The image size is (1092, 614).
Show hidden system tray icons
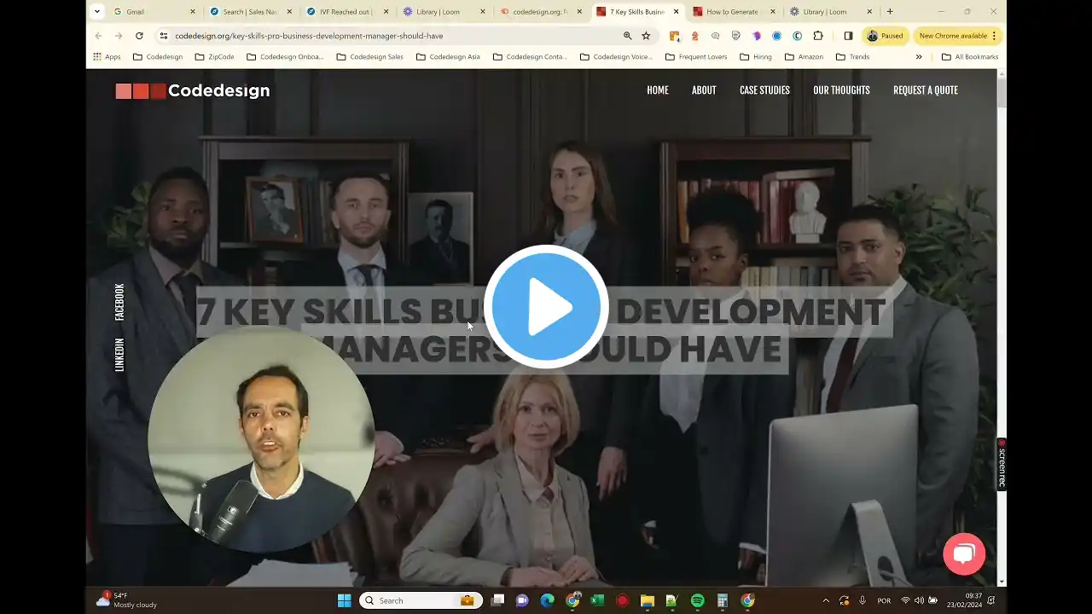[x=825, y=600]
